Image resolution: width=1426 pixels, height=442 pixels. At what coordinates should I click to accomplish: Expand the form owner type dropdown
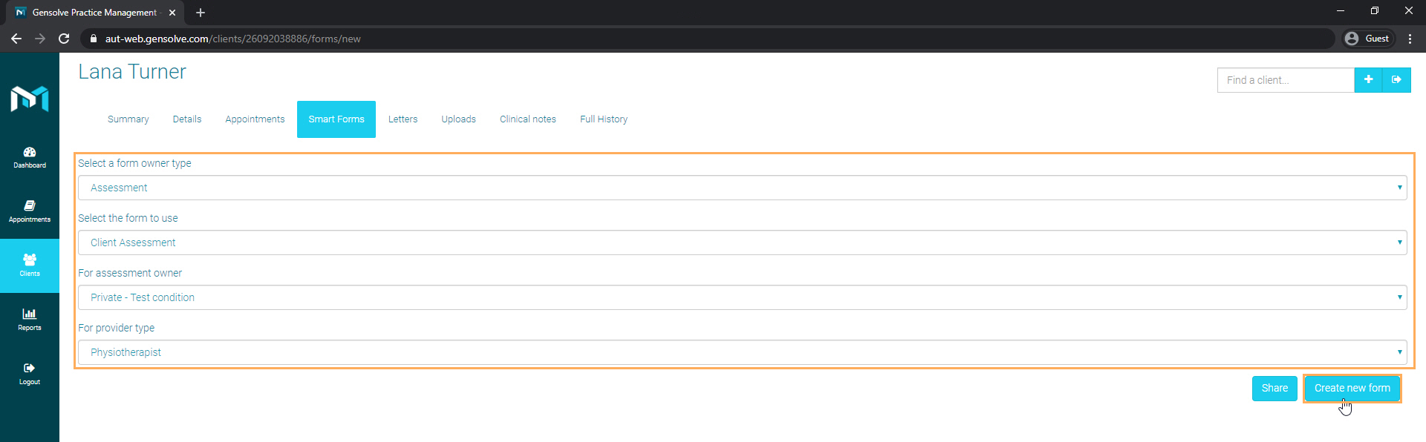point(743,188)
